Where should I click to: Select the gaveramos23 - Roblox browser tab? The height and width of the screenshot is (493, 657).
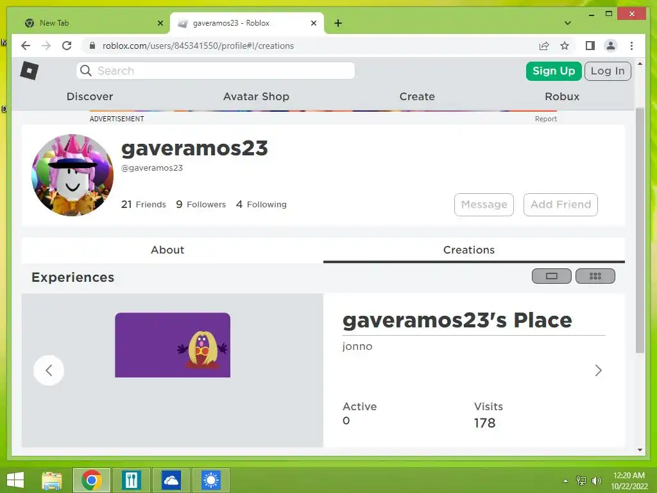pyautogui.click(x=247, y=23)
